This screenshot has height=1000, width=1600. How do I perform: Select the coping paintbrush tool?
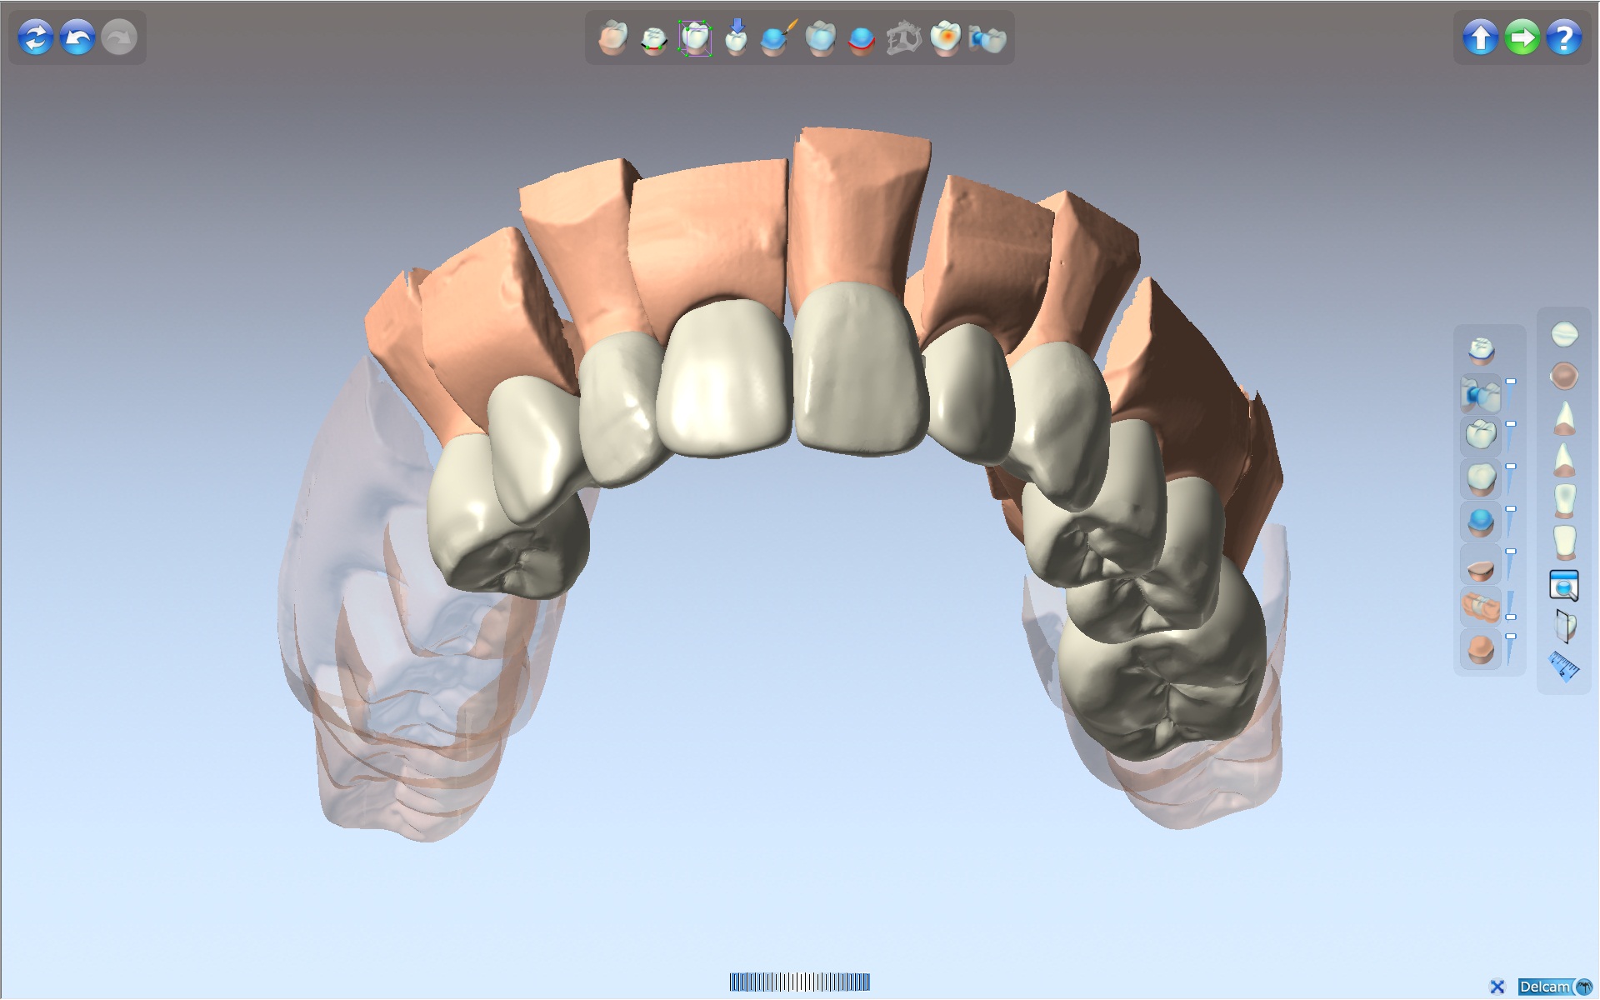click(777, 38)
